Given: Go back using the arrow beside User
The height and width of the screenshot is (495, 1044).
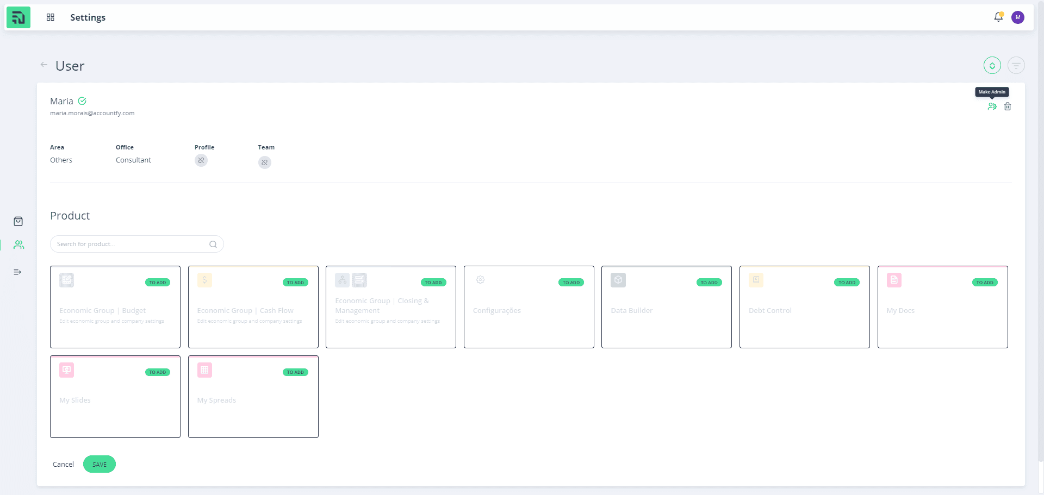Looking at the screenshot, I should (44, 65).
